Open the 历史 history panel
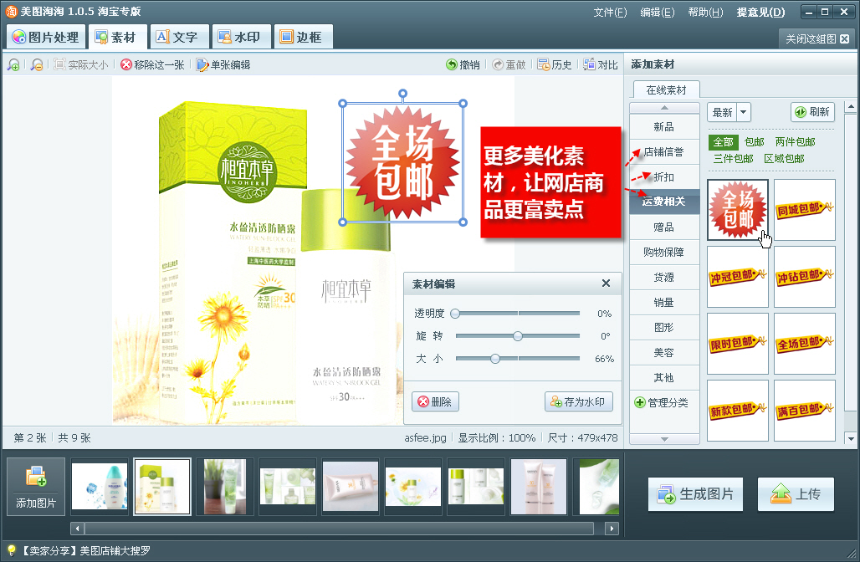Image resolution: width=860 pixels, height=562 pixels. tap(555, 64)
